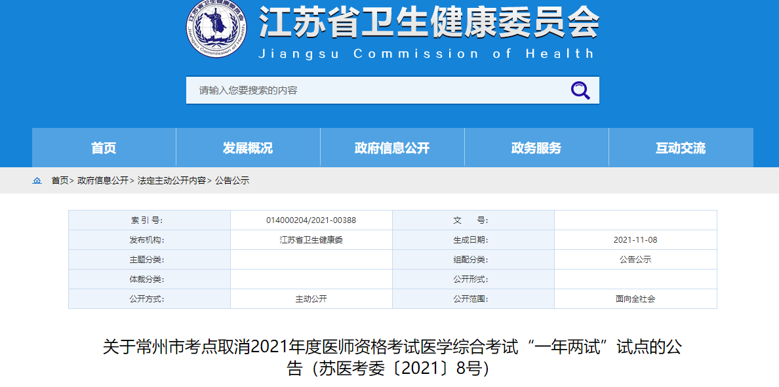Click the 面向全社会 value cell

(x=635, y=299)
